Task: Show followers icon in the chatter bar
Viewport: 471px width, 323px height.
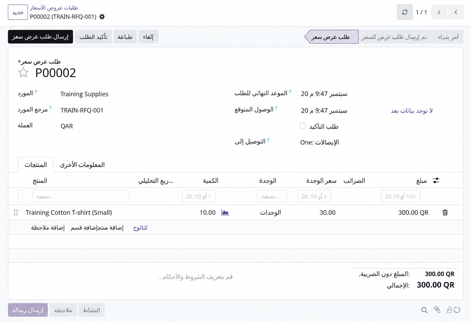Action: [450, 310]
